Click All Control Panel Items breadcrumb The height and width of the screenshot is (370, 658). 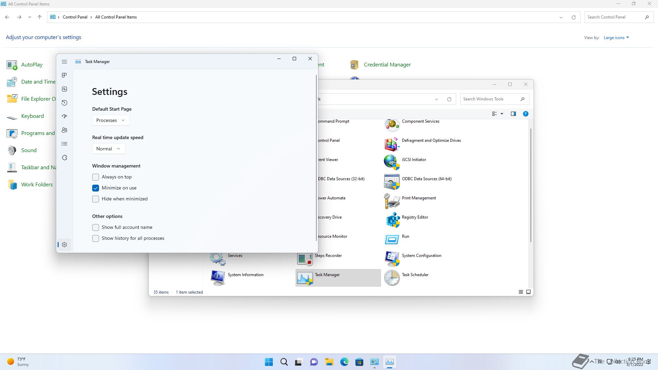coord(116,17)
